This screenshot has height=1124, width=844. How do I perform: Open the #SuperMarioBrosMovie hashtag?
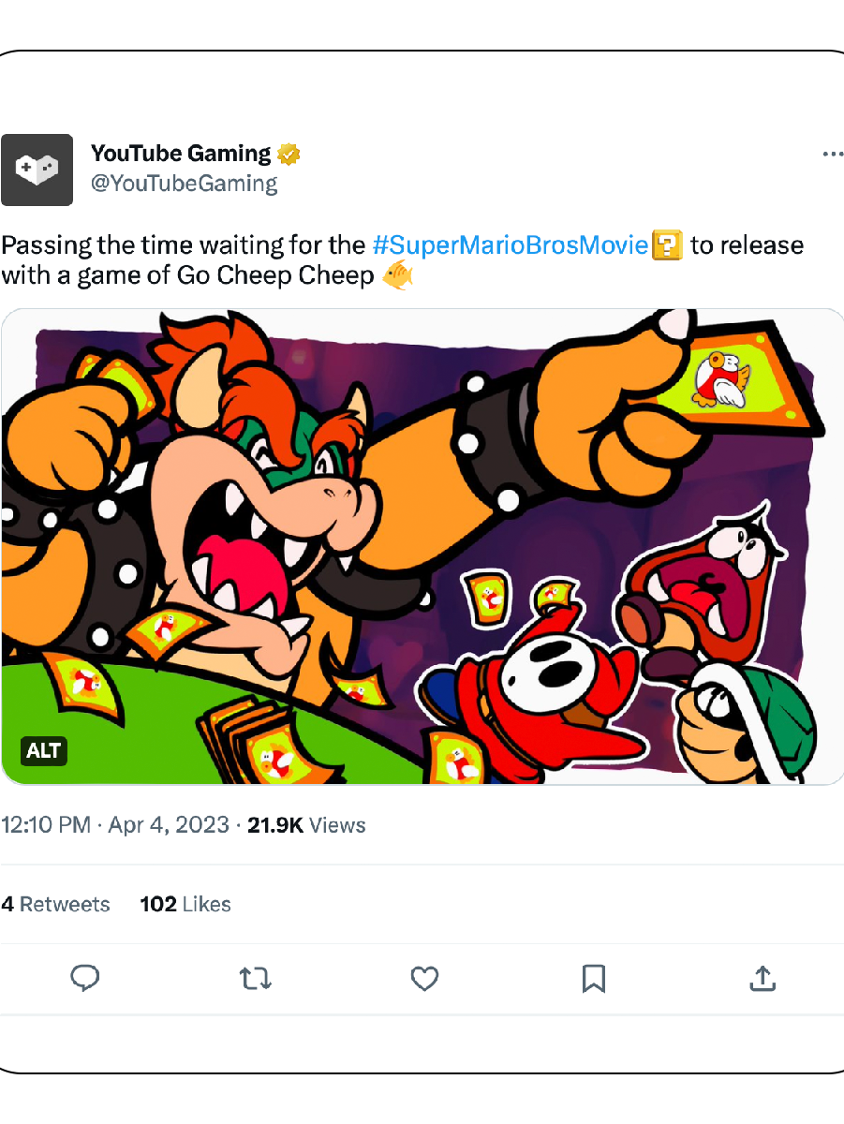(511, 245)
